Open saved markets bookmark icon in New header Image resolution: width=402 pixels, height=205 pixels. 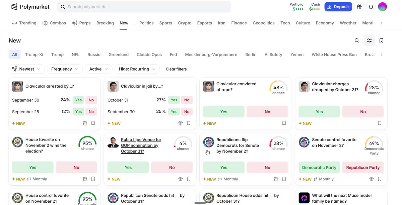click(381, 40)
